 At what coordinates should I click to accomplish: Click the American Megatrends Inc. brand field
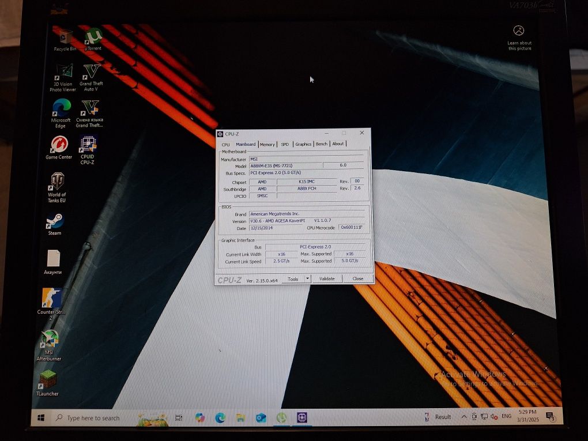click(x=307, y=214)
